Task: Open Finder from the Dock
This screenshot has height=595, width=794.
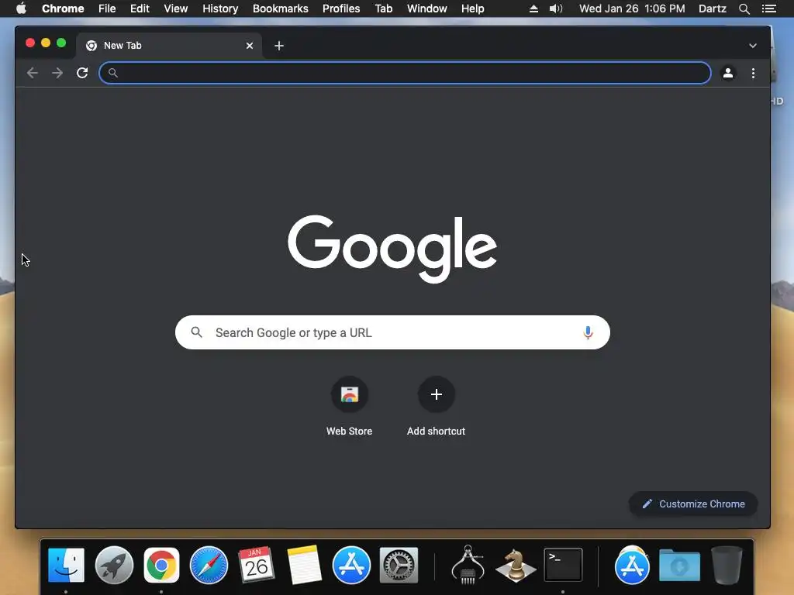Action: coord(66,565)
